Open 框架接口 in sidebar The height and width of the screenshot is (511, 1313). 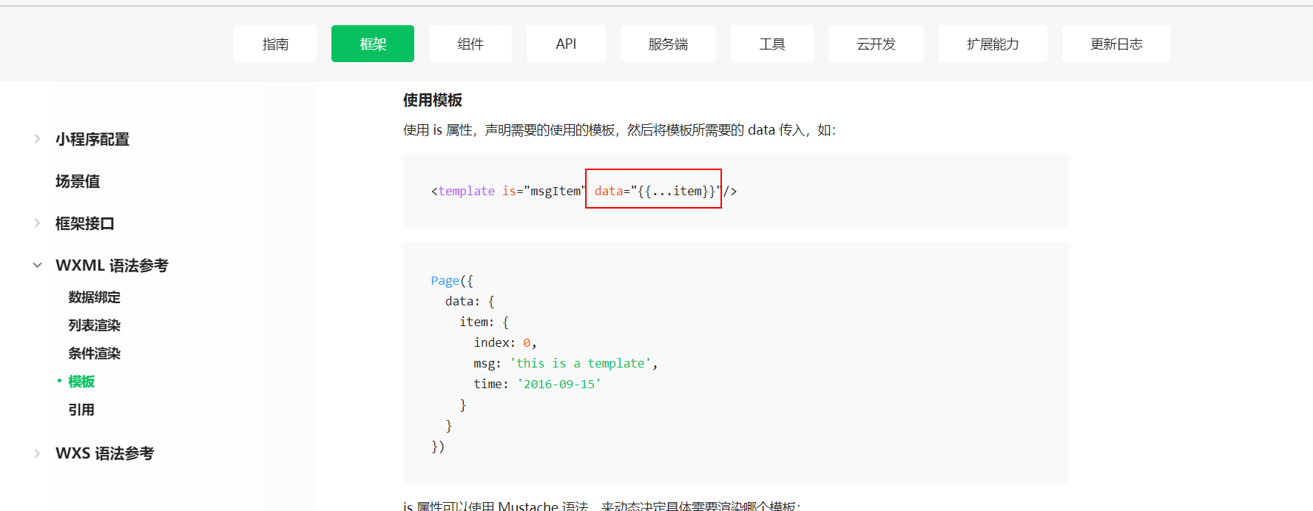85,223
